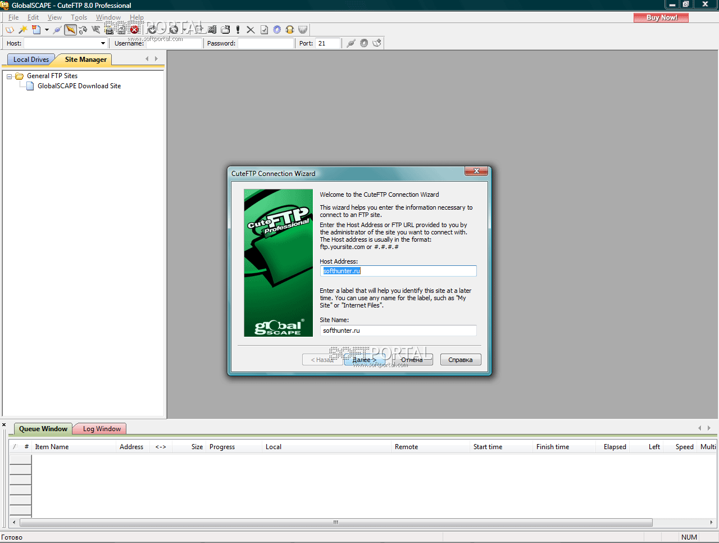Open the blue gear settings icon
The height and width of the screenshot is (543, 719).
point(277,30)
